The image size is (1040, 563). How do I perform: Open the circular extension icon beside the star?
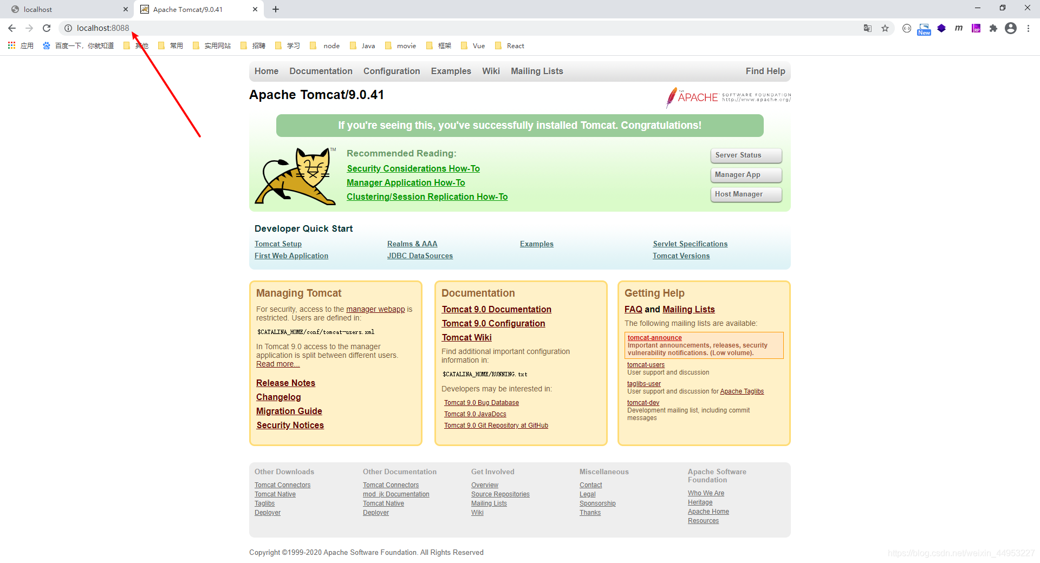(907, 28)
